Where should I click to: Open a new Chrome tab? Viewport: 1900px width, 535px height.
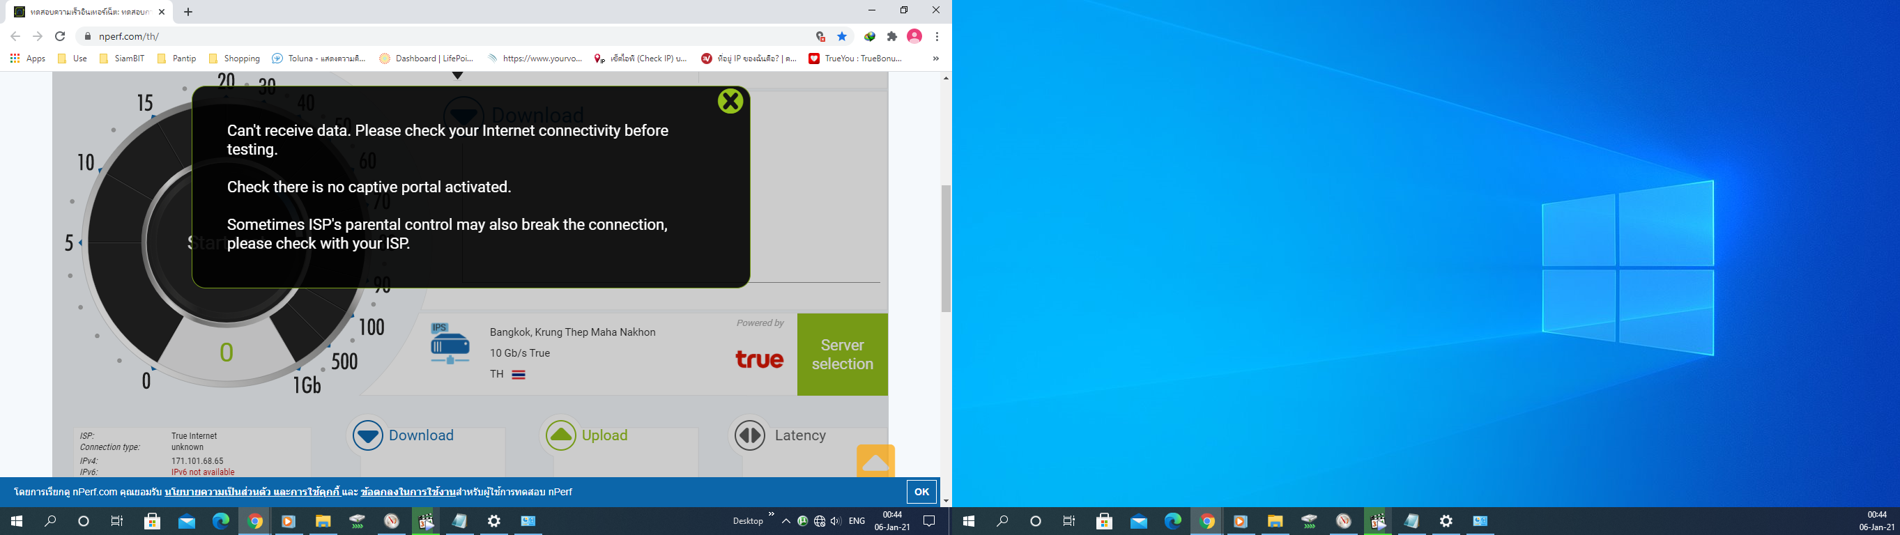pos(188,12)
